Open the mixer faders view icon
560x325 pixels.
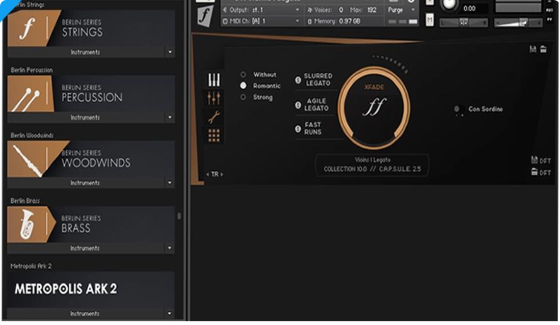pos(214,98)
